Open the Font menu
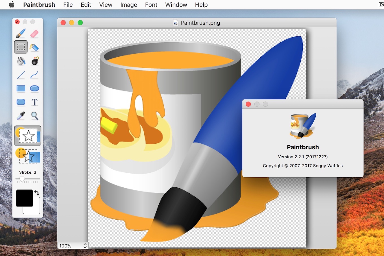The height and width of the screenshot is (256, 384). point(151,5)
